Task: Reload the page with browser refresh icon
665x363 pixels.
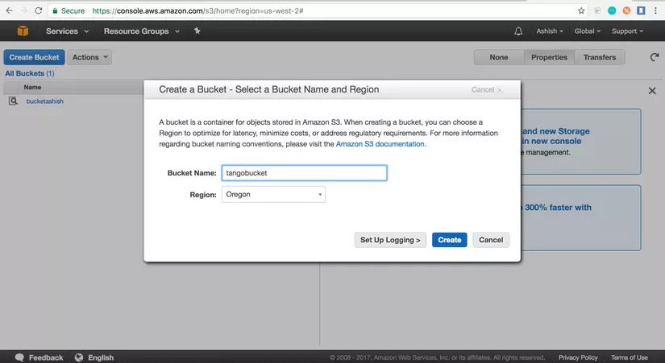Action: (39, 10)
